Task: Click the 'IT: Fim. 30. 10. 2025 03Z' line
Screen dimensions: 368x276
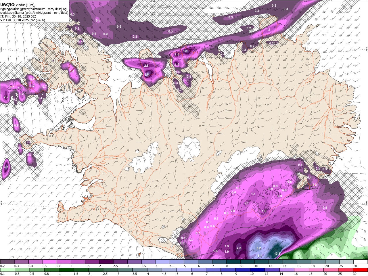Action: pyautogui.click(x=18, y=16)
